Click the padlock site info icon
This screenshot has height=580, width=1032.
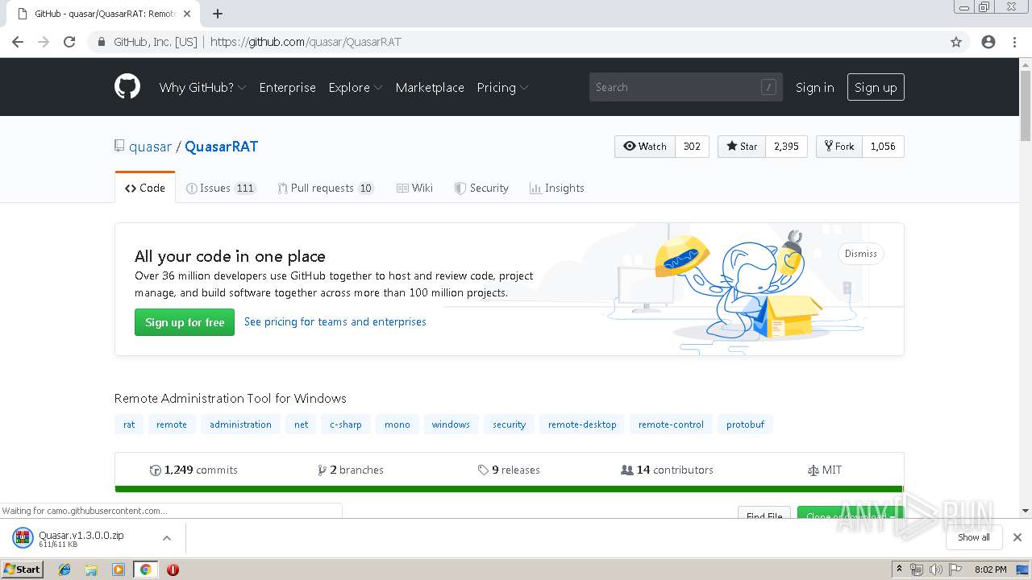(102, 42)
